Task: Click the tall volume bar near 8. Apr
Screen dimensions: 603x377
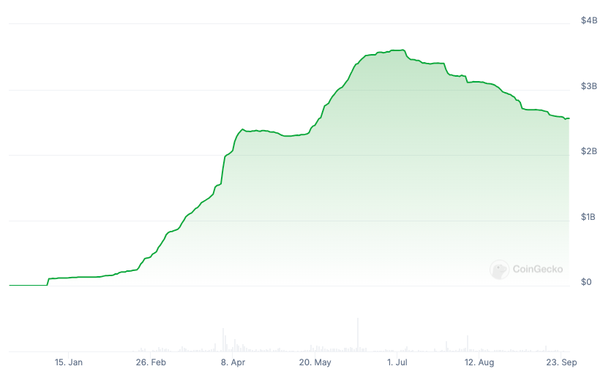Action: (x=223, y=340)
